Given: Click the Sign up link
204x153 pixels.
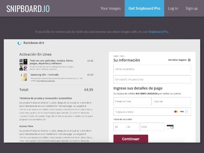Looking at the screenshot, I should click(x=192, y=8).
